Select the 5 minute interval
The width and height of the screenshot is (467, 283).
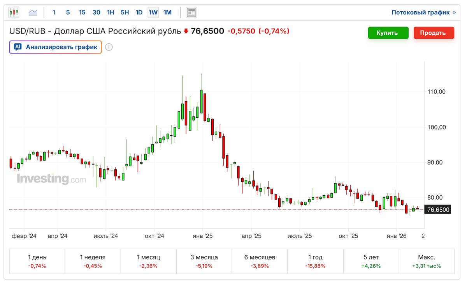(x=68, y=12)
